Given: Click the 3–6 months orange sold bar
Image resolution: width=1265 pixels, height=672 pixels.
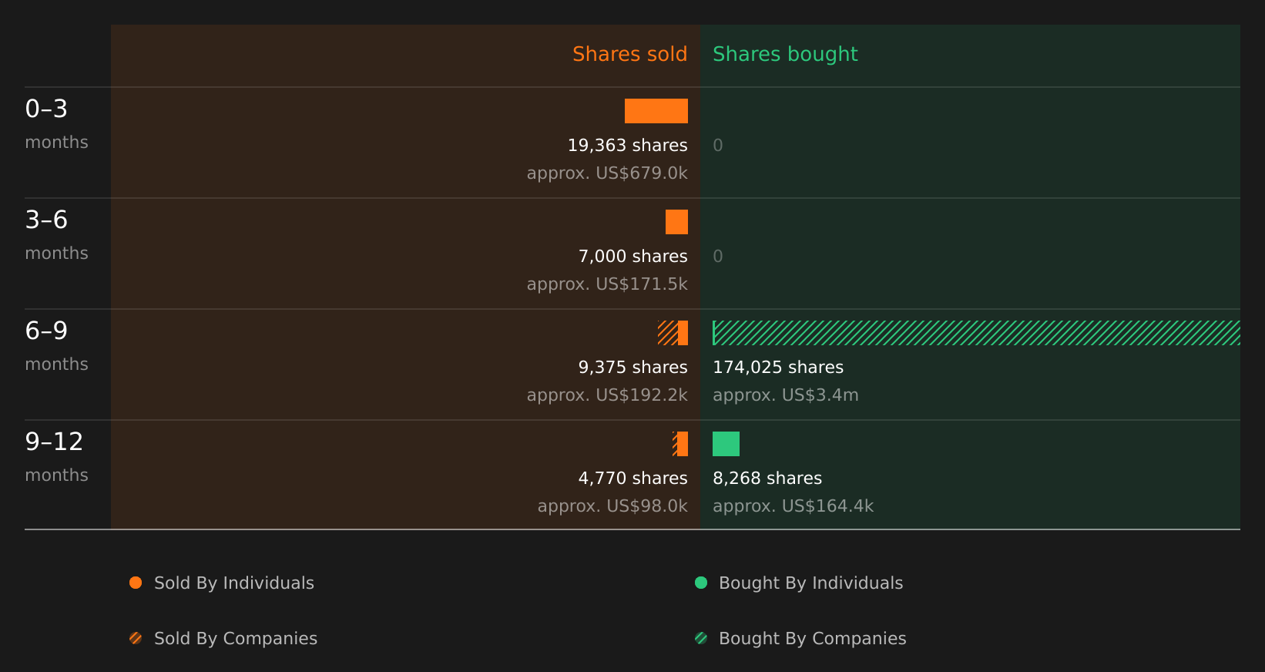Looking at the screenshot, I should click(676, 222).
